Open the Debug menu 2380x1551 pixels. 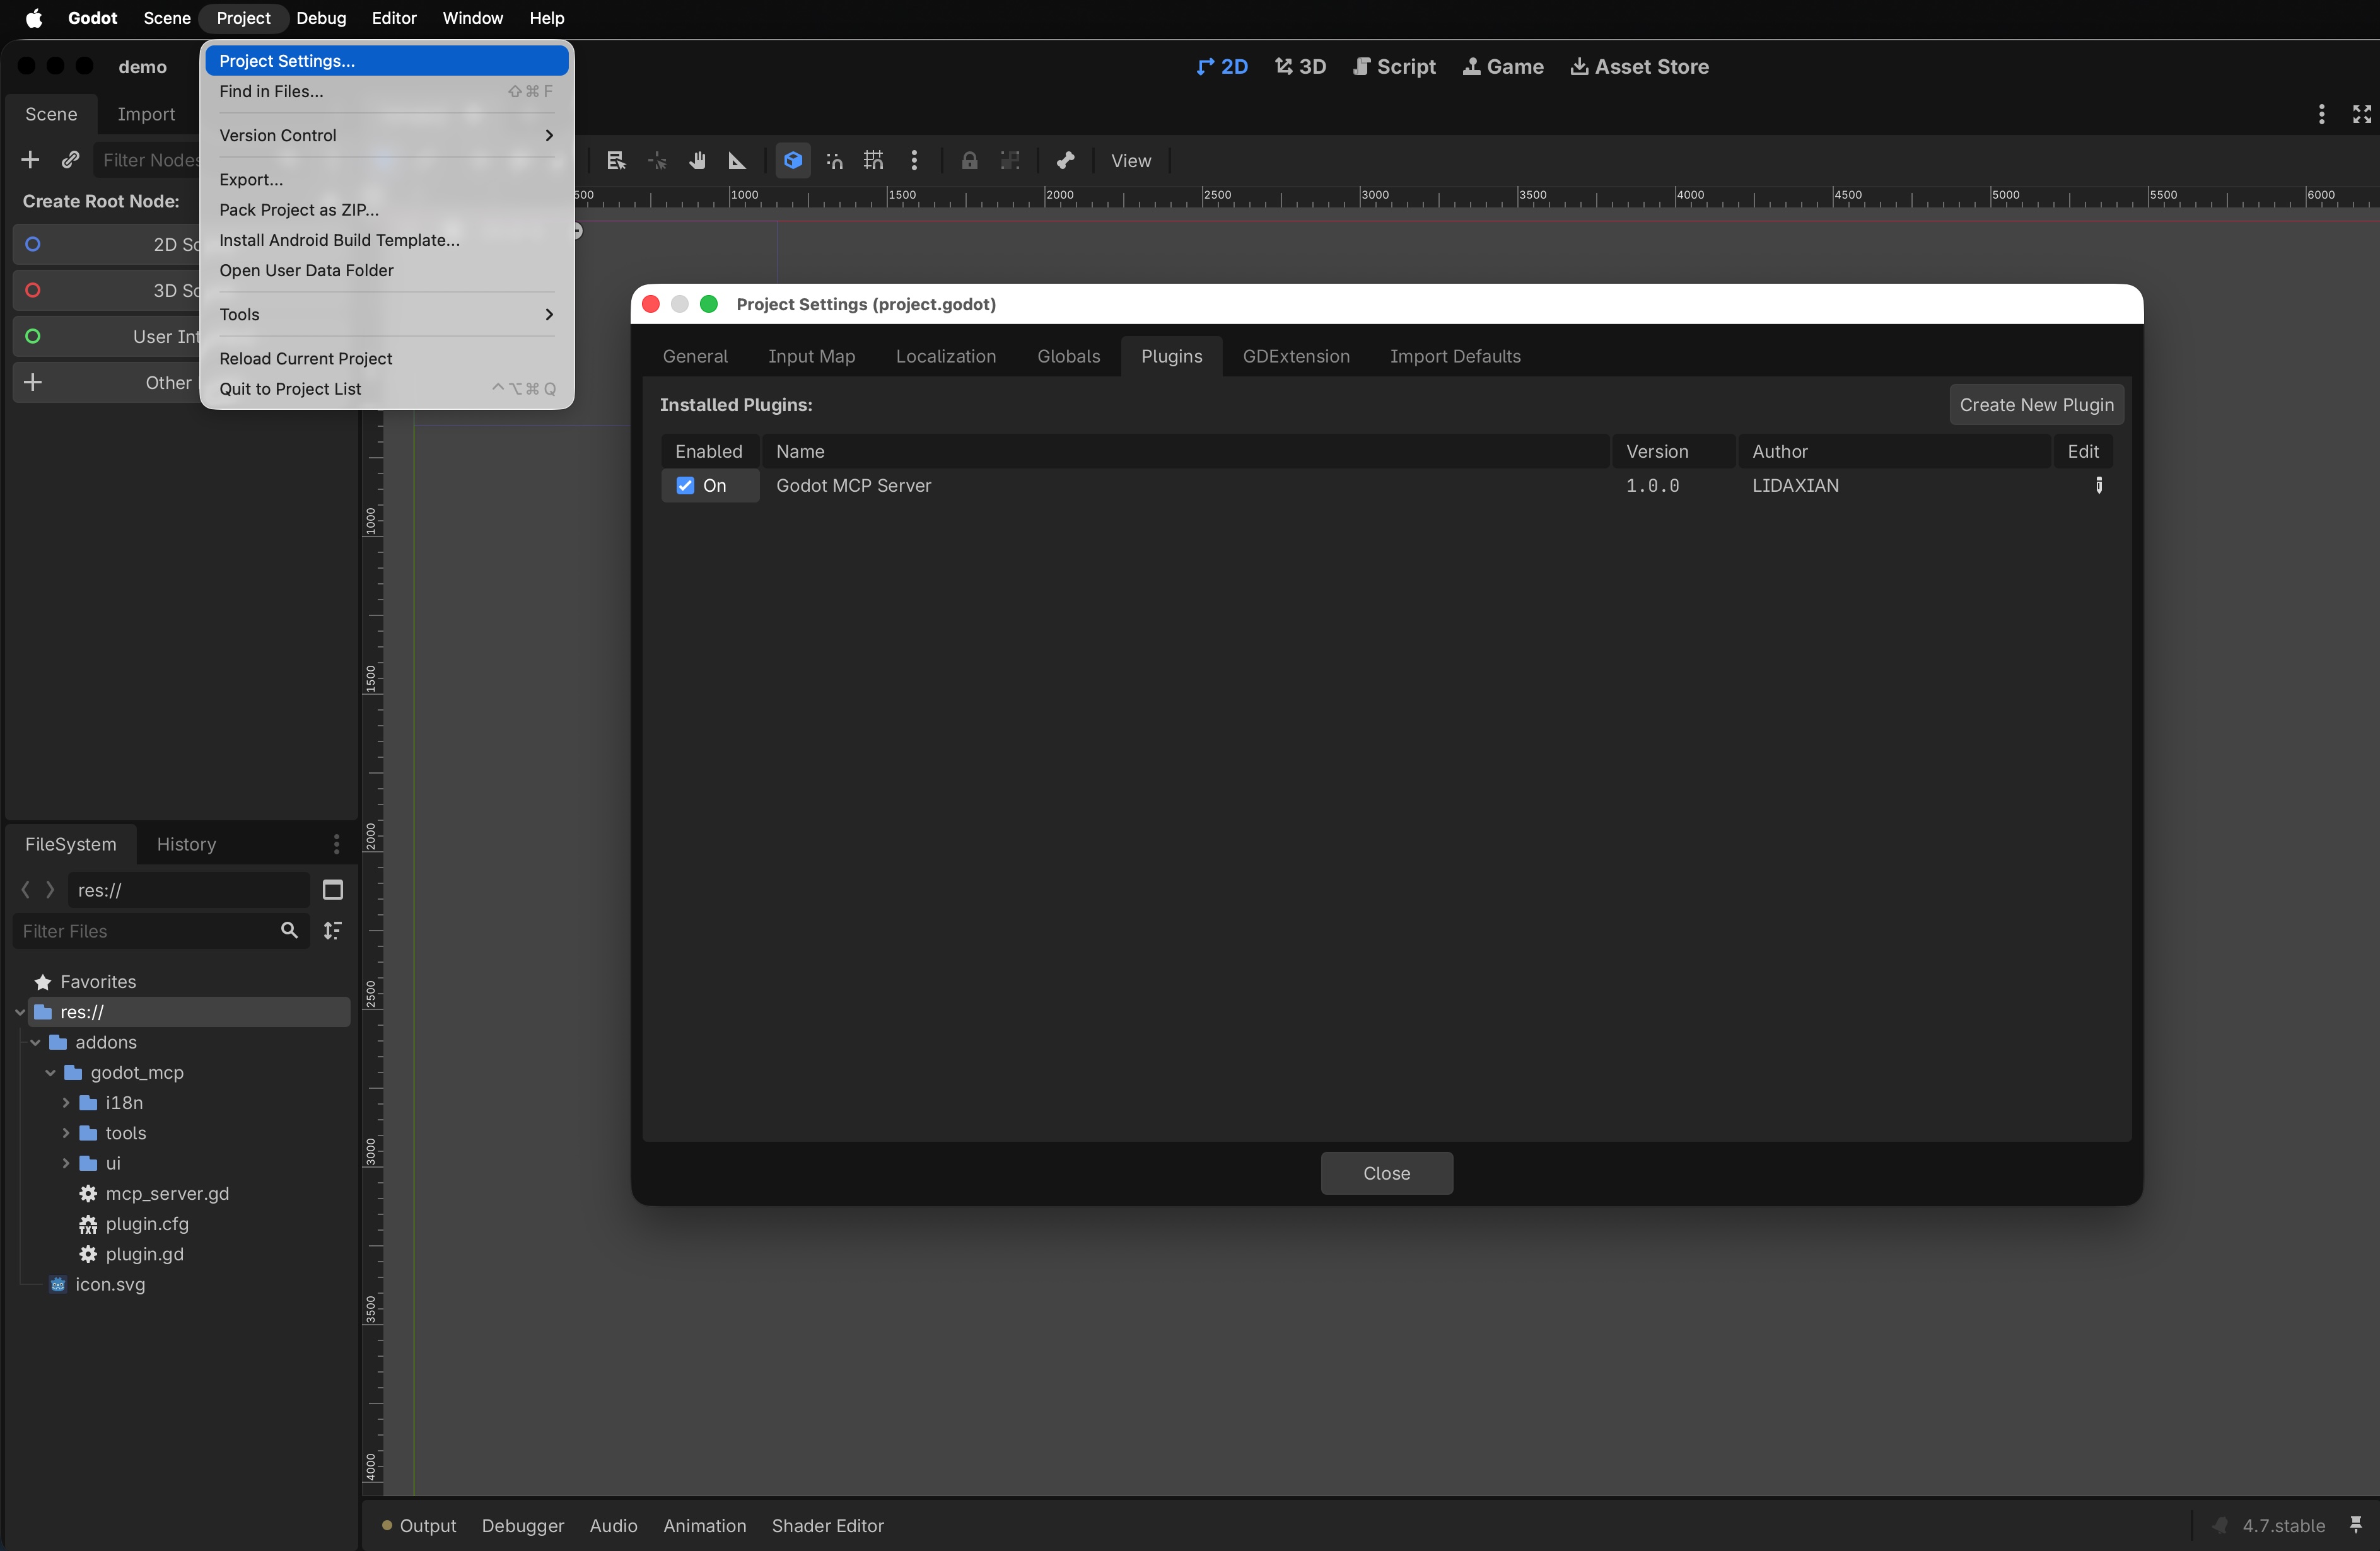coord(321,18)
